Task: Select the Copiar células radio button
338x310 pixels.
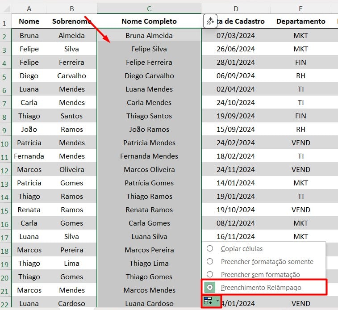Action: tap(209, 248)
